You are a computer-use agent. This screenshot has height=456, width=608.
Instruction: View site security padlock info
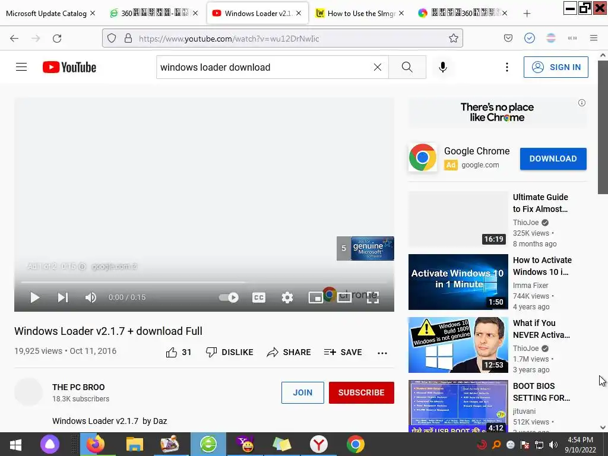point(128,38)
